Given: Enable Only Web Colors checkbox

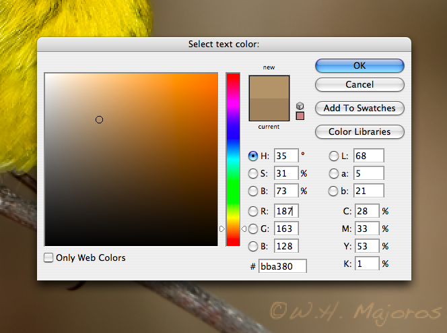Looking at the screenshot, I should [x=48, y=258].
